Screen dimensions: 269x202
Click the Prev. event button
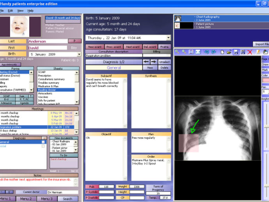pos(113,47)
